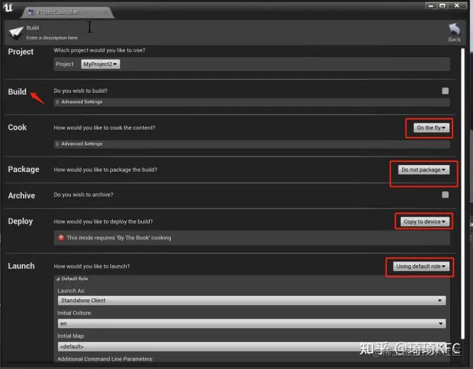Click 'How would you like to deploy the build?'
This screenshot has height=369, width=473.
[x=103, y=222]
